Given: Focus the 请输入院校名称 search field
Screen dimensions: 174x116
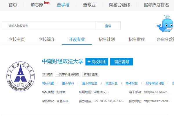Looking at the screenshot, I should click(x=49, y=26).
